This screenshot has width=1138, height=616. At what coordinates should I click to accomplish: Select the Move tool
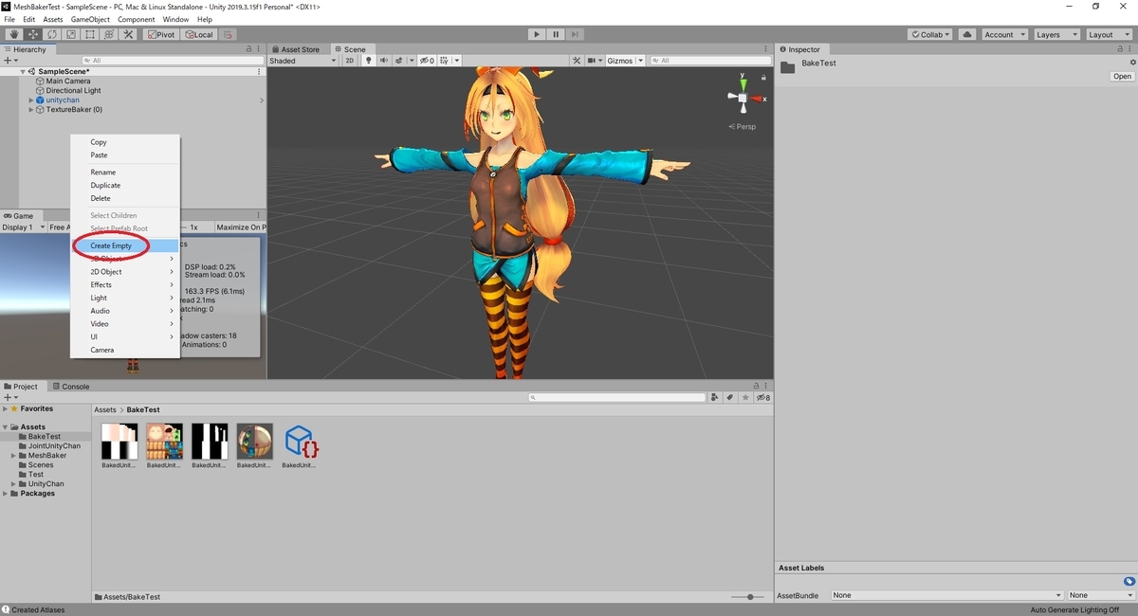tap(33, 34)
